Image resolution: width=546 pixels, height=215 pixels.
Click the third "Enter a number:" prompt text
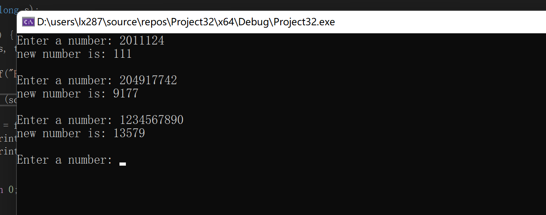[65, 120]
